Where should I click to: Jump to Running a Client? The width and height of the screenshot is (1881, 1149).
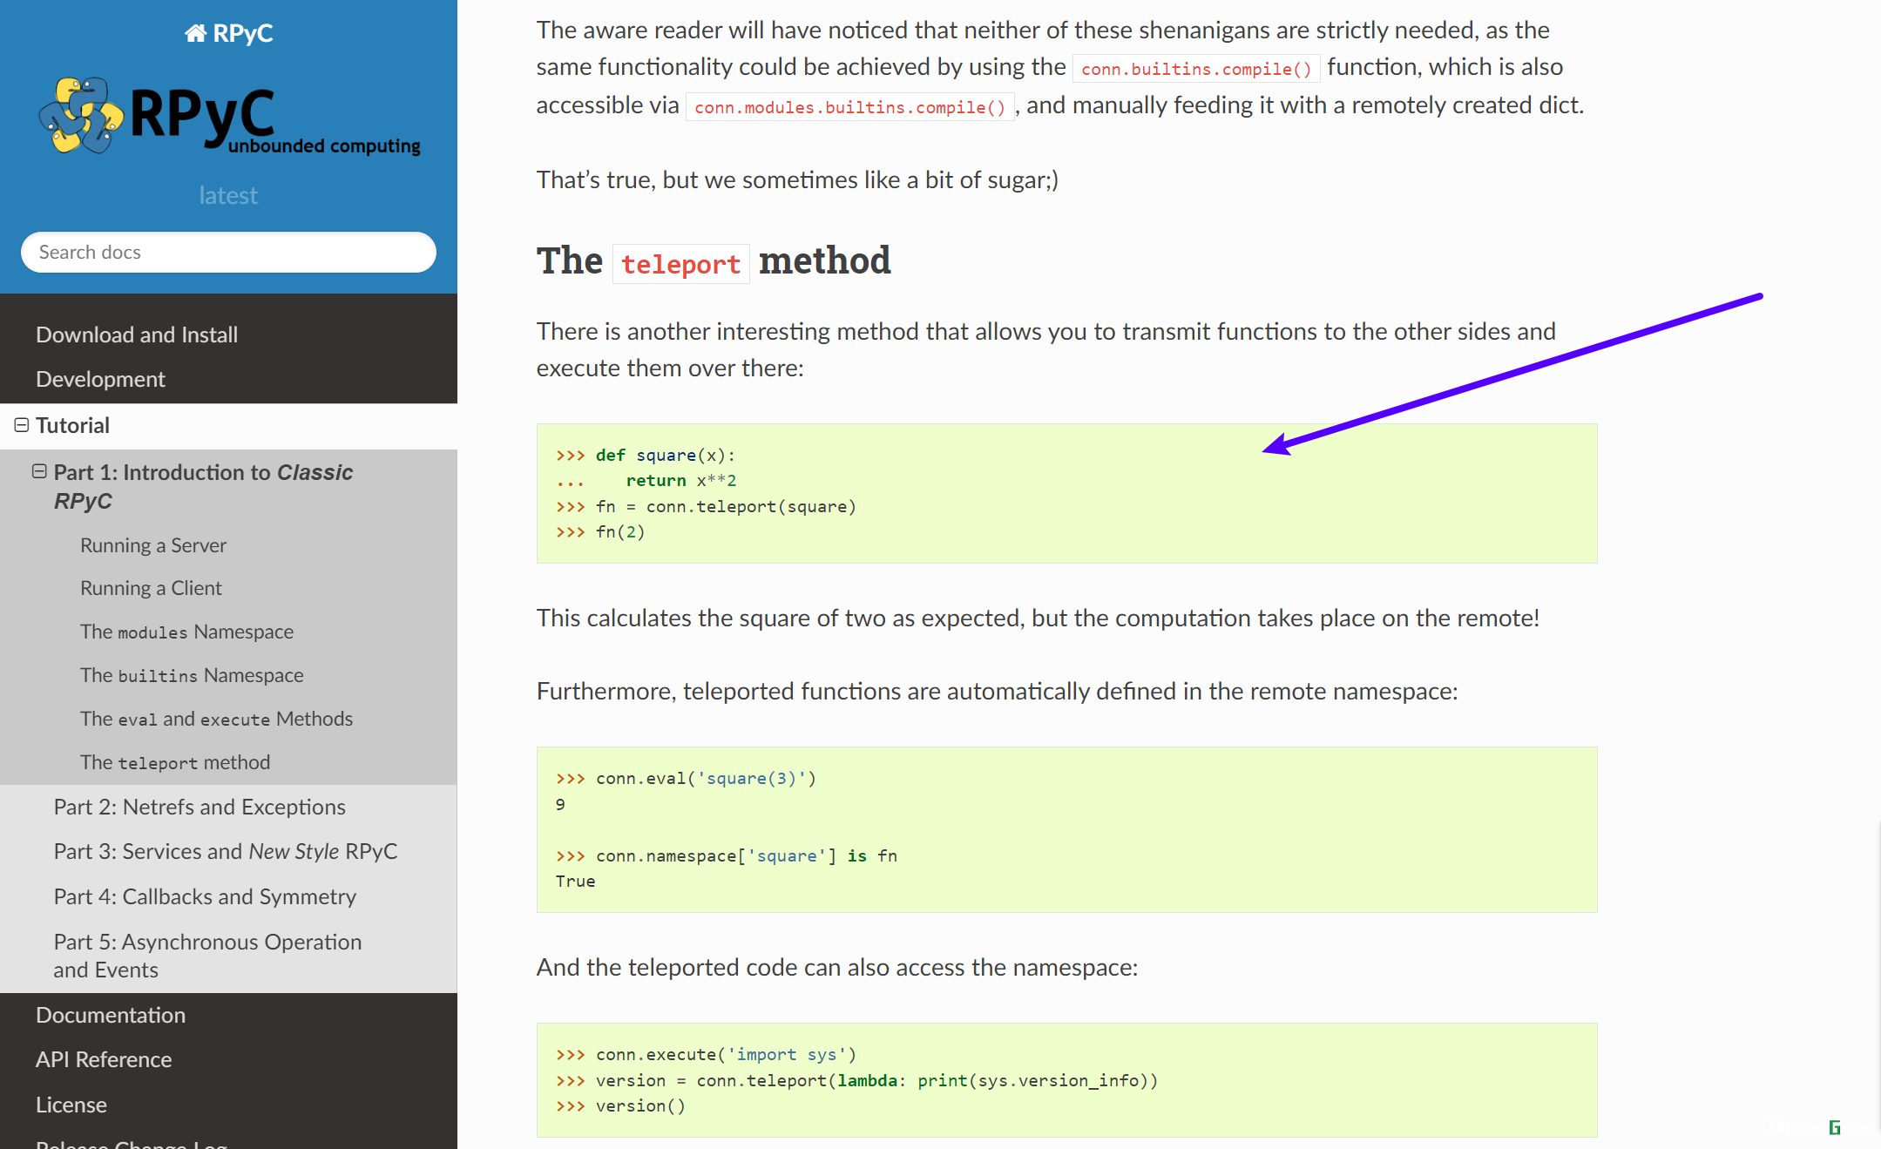(151, 588)
